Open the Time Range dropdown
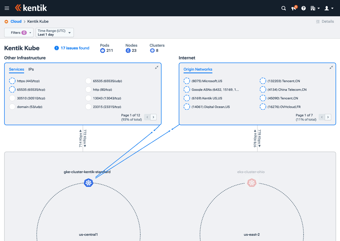 click(x=55, y=32)
